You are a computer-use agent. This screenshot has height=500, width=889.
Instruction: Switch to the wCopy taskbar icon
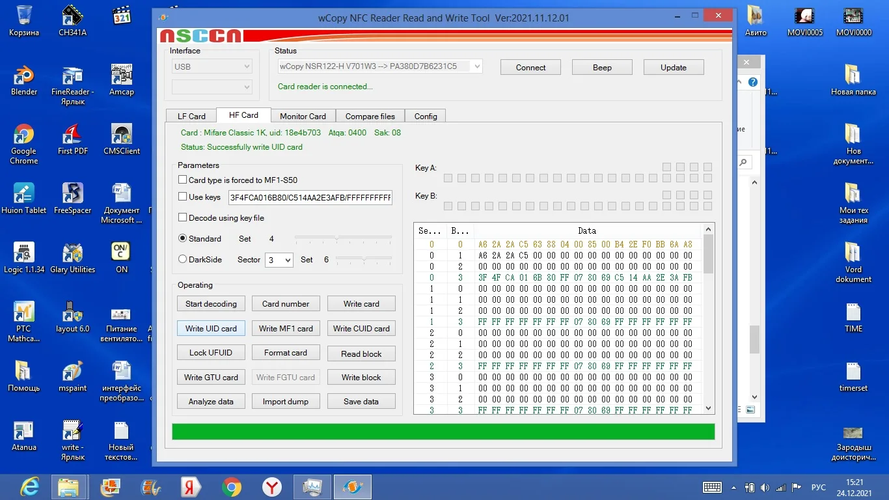click(x=353, y=486)
